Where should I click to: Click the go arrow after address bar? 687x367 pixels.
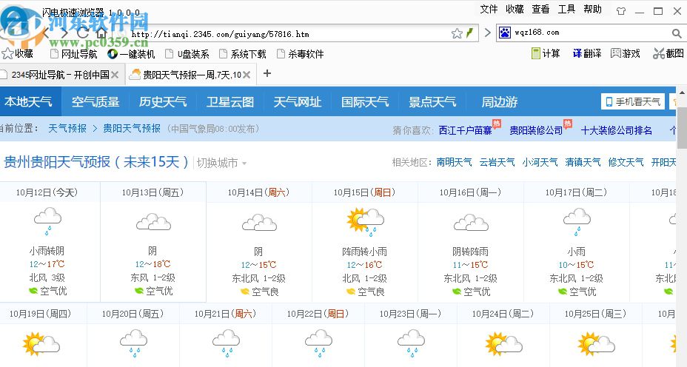[x=487, y=33]
